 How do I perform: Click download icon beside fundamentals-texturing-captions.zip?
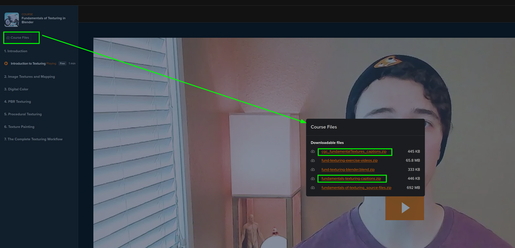coord(313,179)
